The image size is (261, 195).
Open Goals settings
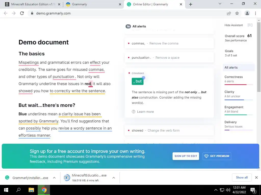[231, 53]
